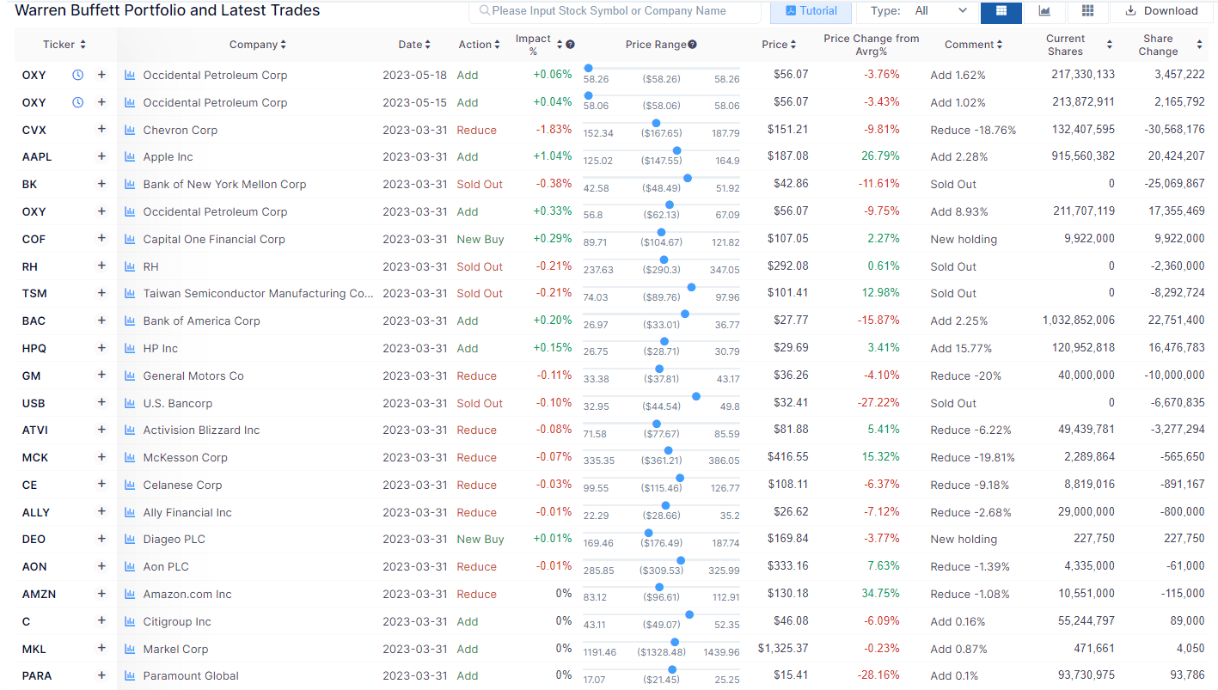Click the clock icon in the 2023-05-15 OXY row
The width and height of the screenshot is (1218, 690).
point(77,102)
